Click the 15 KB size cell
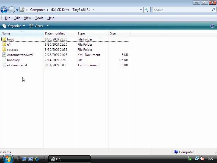Image resolution: width=217 pixels, height=163 pixels. (124, 65)
